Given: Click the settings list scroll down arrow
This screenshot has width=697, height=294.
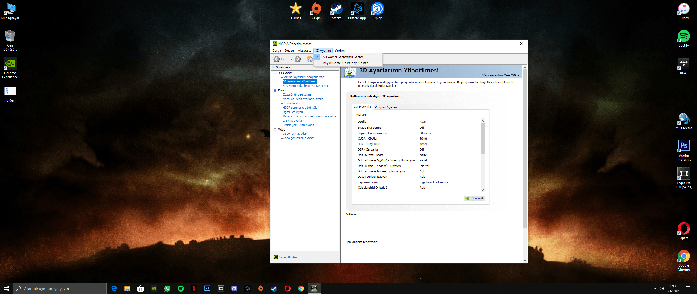Looking at the screenshot, I should (482, 190).
